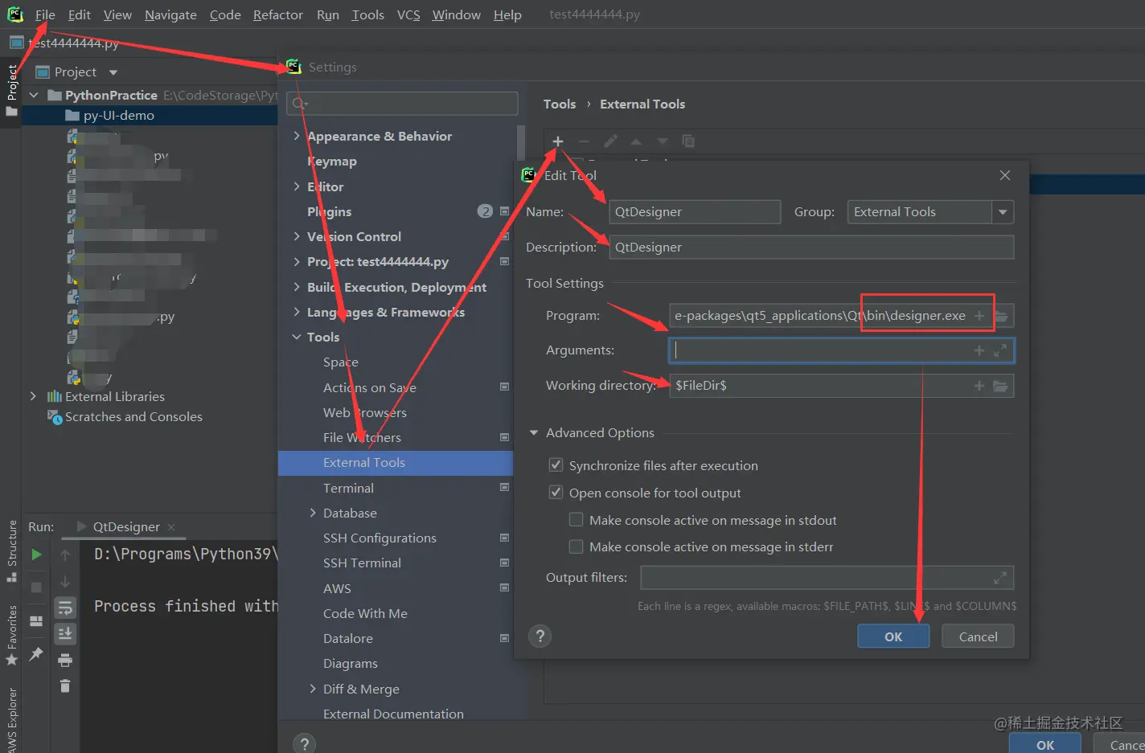Screen dimensions: 1145x753
Task: Confirm with OK in Edit Tool dialog
Action: point(893,636)
